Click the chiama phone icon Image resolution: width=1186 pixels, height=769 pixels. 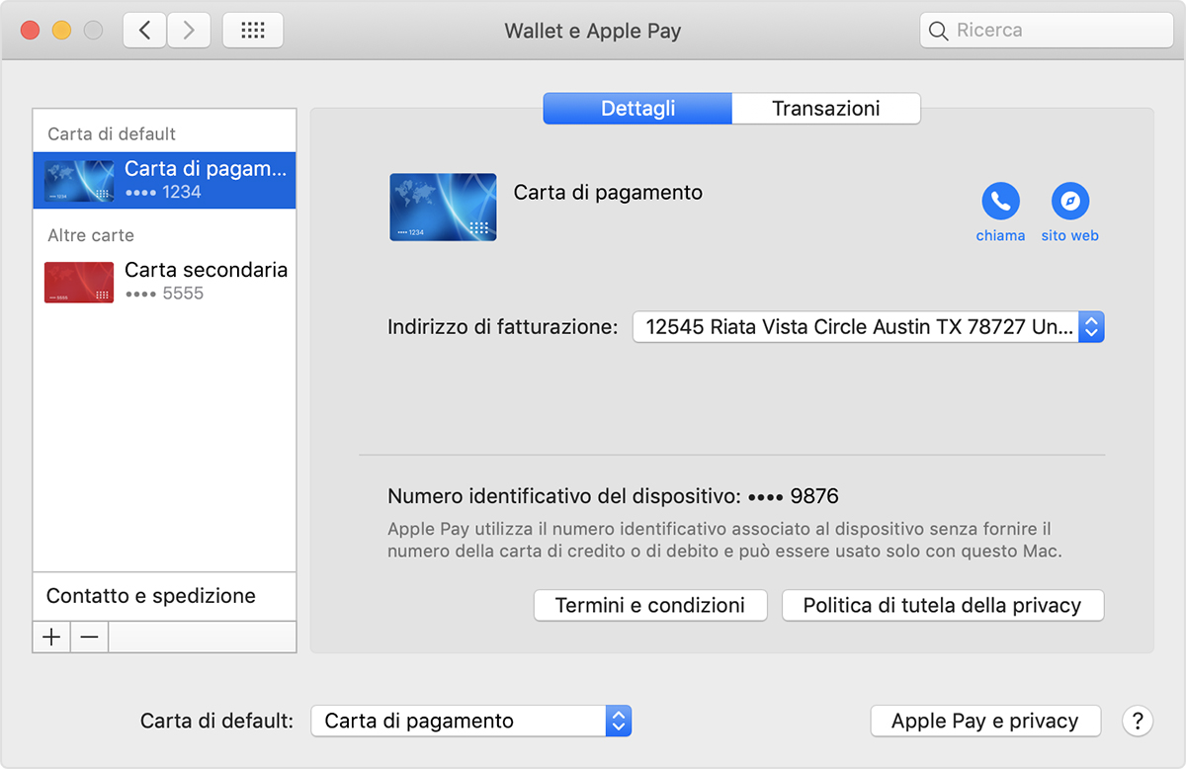pos(1000,202)
